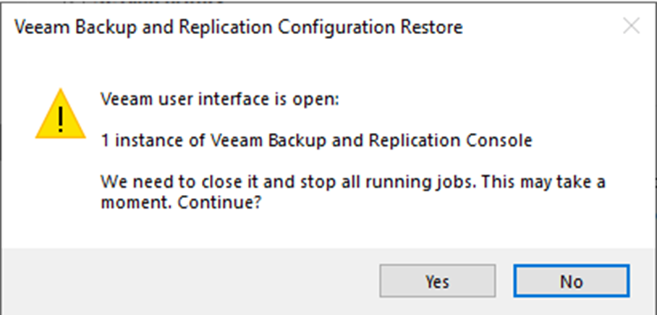This screenshot has height=315, width=657.
Task: Close the Configuration Restore dialog with X
Action: coord(631,26)
